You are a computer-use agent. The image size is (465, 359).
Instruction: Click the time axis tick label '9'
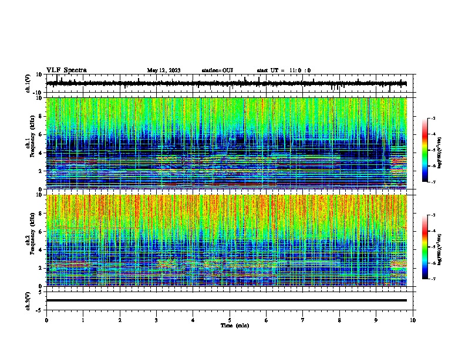click(x=376, y=320)
